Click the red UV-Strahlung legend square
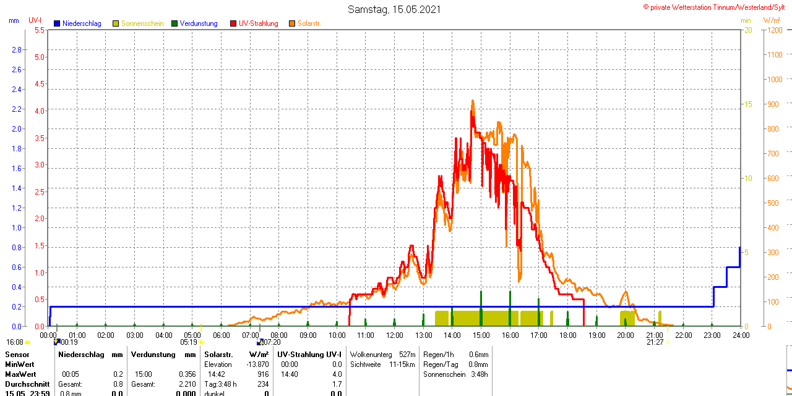The image size is (792, 396). (233, 23)
